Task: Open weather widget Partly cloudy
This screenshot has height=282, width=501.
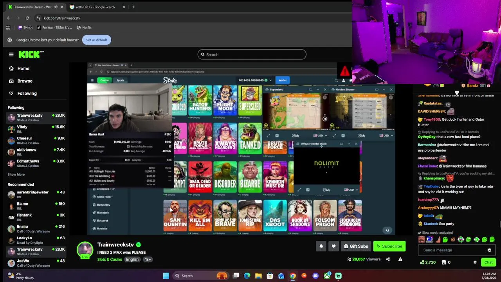Action: click(x=21, y=276)
